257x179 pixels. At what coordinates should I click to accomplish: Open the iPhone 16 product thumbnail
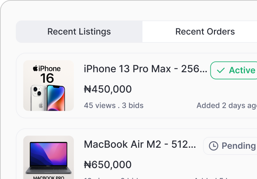48,86
